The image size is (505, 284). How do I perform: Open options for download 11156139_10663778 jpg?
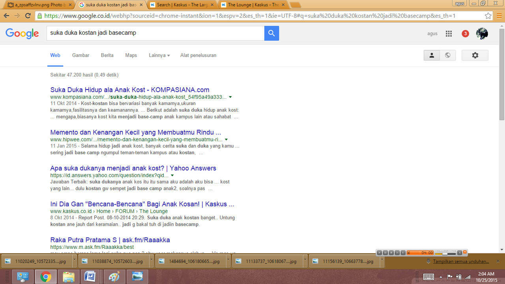coord(382,261)
